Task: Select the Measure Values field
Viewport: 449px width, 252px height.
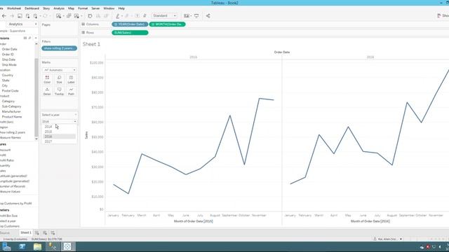Action: coord(10,192)
